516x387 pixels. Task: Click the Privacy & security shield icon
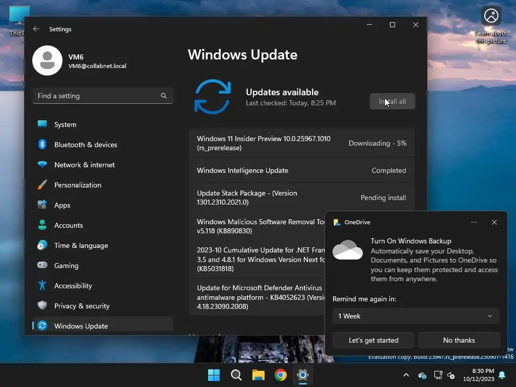click(x=42, y=305)
